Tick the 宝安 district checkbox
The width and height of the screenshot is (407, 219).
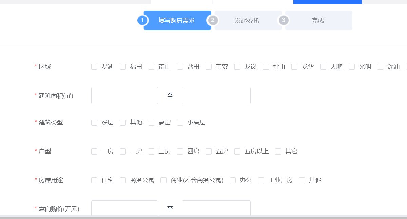point(209,67)
